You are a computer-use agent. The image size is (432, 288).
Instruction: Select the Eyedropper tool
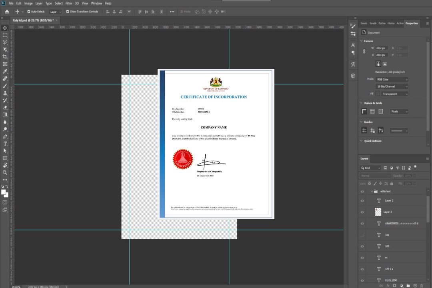point(5,71)
